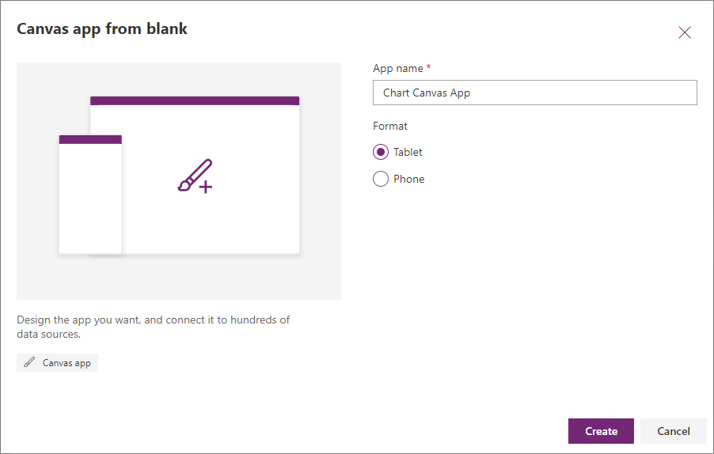Select the Phone format radio circle
Screen dimensions: 714x454
(381, 179)
